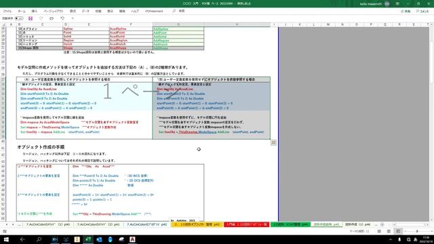Viewport: 434px width, 244px height.
Task: Show hidden system tray icons chevron
Action: click(x=391, y=239)
